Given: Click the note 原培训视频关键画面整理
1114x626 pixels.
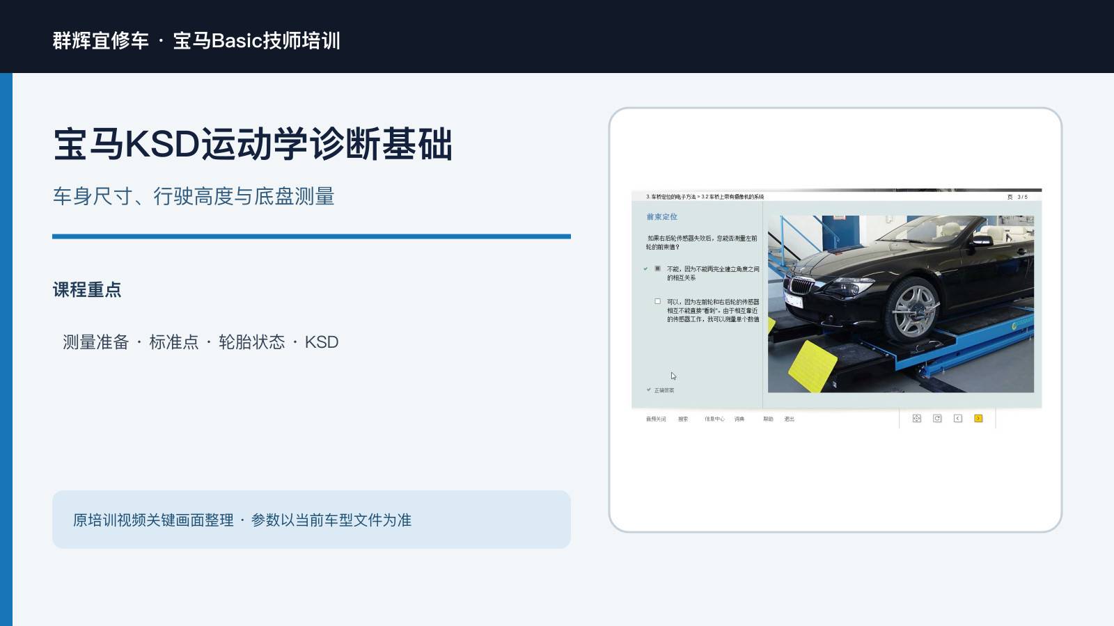Looking at the screenshot, I should click(x=153, y=520).
